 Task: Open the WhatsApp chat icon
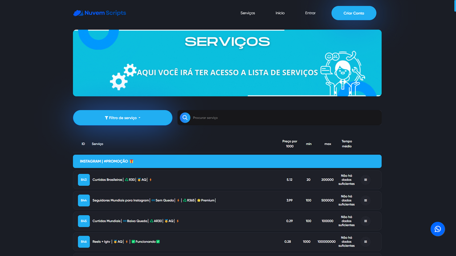point(438,229)
